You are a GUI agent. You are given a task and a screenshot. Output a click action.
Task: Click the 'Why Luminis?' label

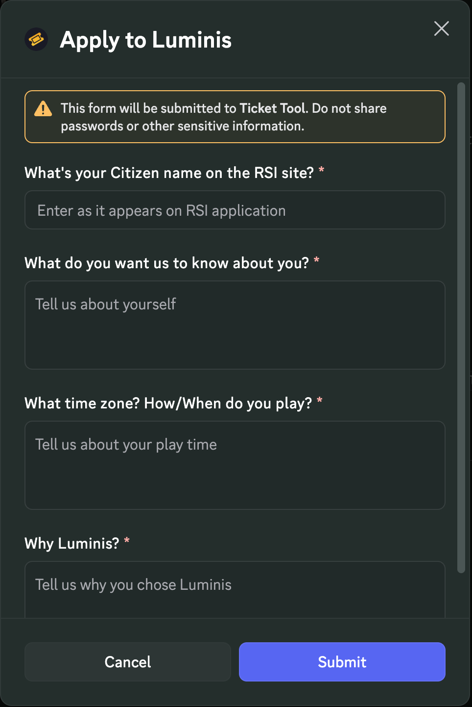[72, 544]
